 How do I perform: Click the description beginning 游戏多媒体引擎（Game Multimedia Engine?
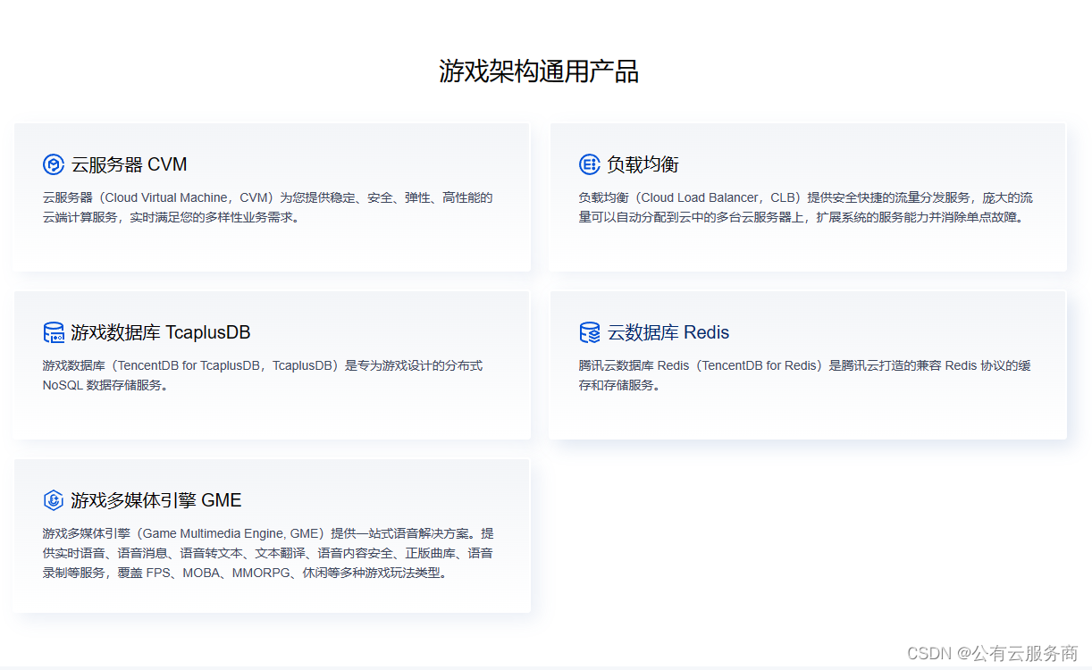pos(268,553)
